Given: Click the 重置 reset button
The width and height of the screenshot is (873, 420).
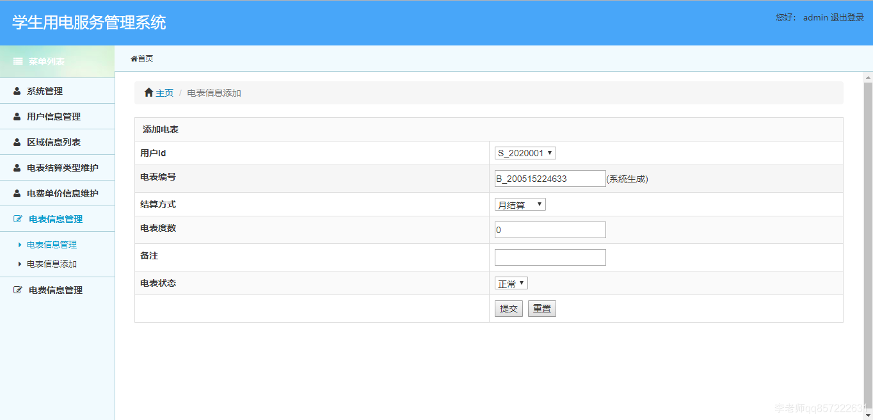Looking at the screenshot, I should [x=541, y=308].
